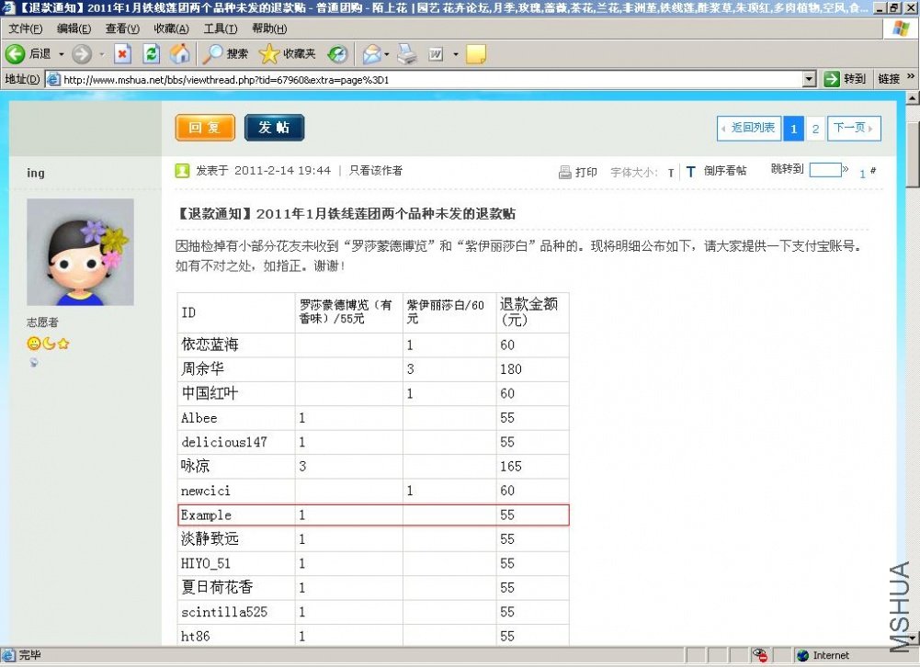This screenshot has height=667, width=920.
Task: Go to the 下一页 next page link
Action: point(853,129)
